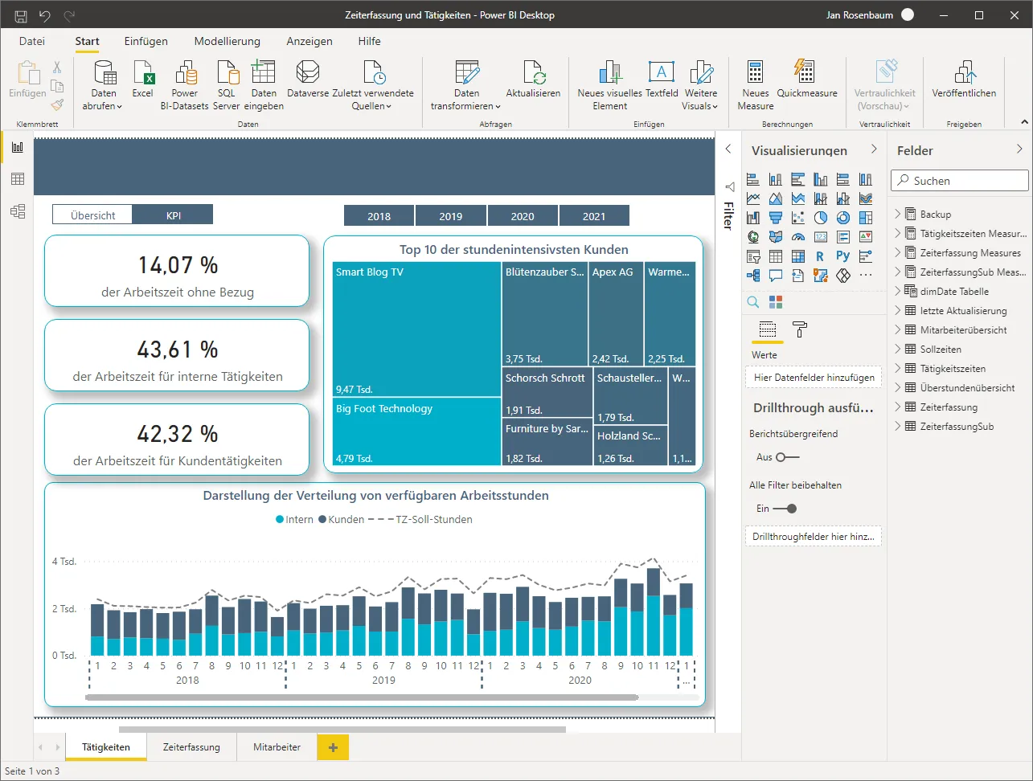
Task: Choose the gauge visual icon
Action: [x=798, y=237]
